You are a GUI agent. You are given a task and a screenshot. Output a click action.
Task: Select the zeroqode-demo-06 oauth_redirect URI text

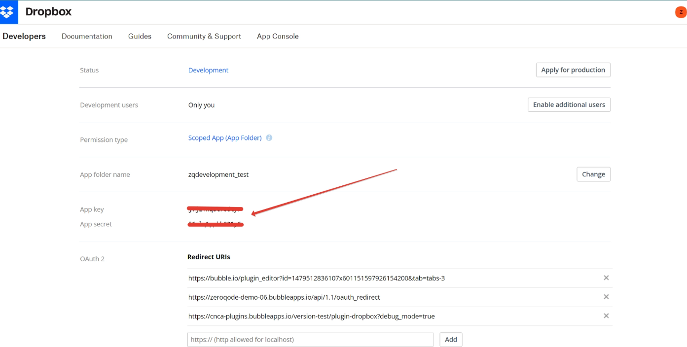coord(284,297)
